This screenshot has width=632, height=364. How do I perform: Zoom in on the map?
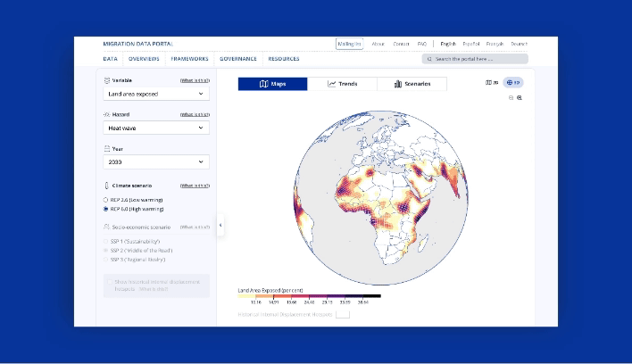click(x=520, y=98)
